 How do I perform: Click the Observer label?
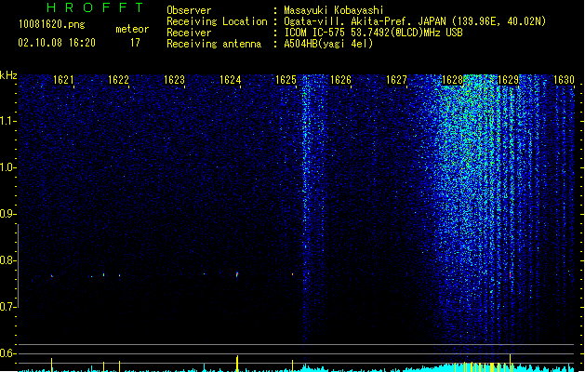189,10
